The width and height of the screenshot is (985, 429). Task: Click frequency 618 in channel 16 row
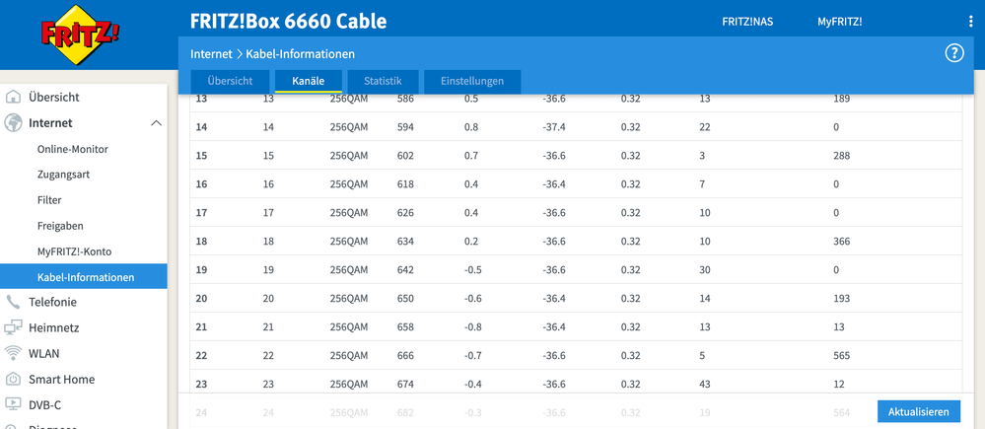405,184
